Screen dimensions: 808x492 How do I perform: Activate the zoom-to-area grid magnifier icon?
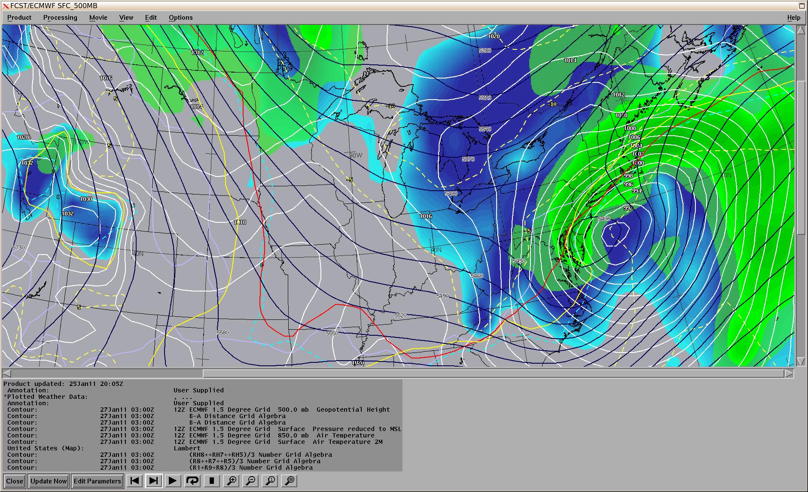coord(290,481)
